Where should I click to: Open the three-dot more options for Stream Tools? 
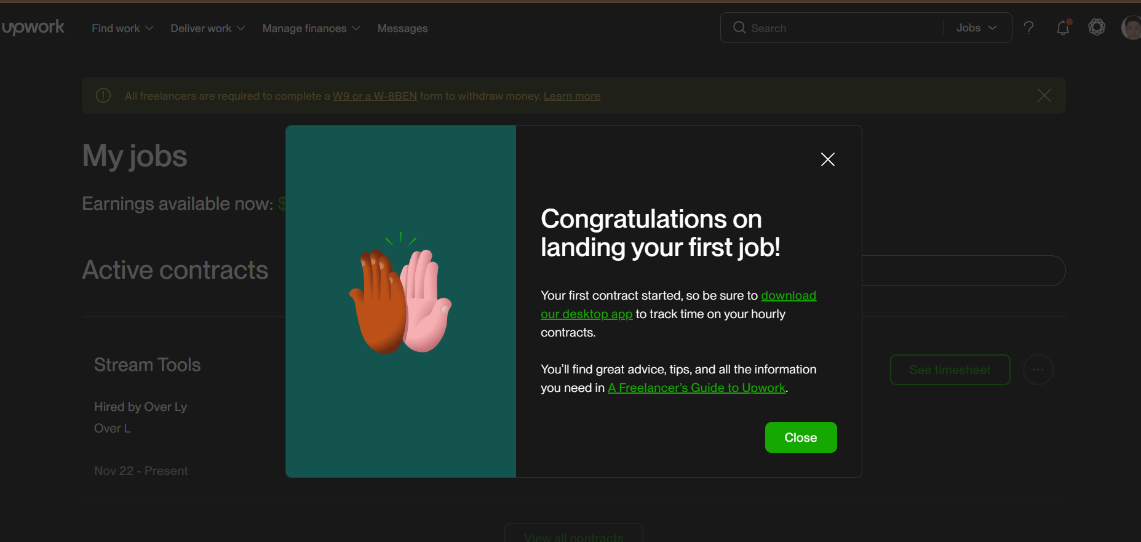[1038, 370]
